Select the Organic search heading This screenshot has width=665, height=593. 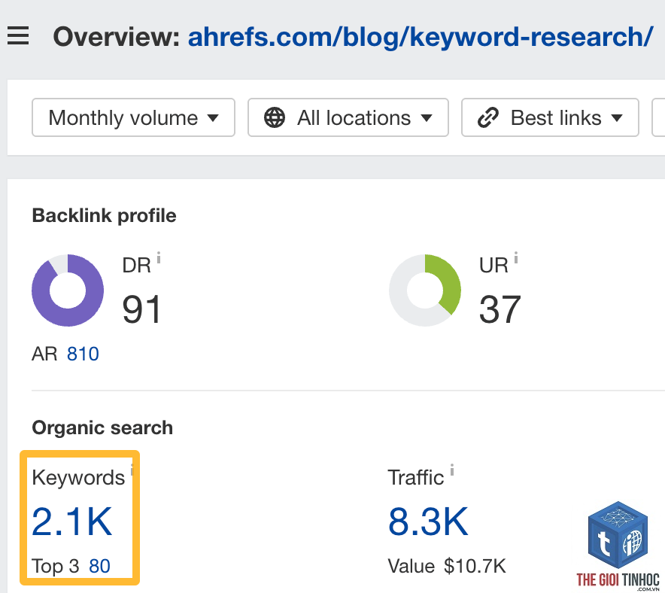pos(102,427)
